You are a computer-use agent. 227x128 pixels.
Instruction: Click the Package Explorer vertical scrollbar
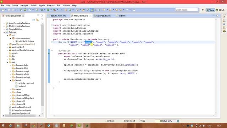(x=43, y=65)
